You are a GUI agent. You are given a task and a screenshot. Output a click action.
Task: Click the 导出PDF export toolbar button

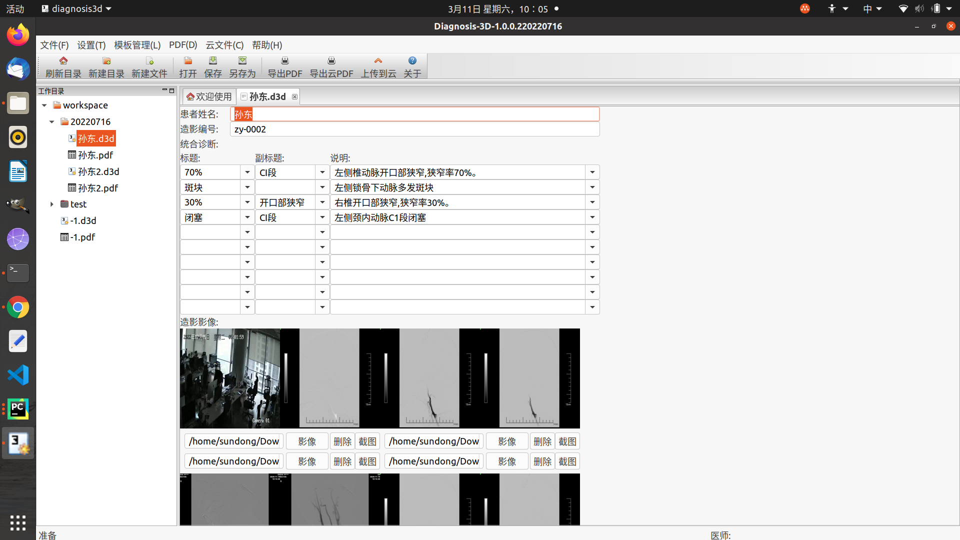[x=285, y=67]
